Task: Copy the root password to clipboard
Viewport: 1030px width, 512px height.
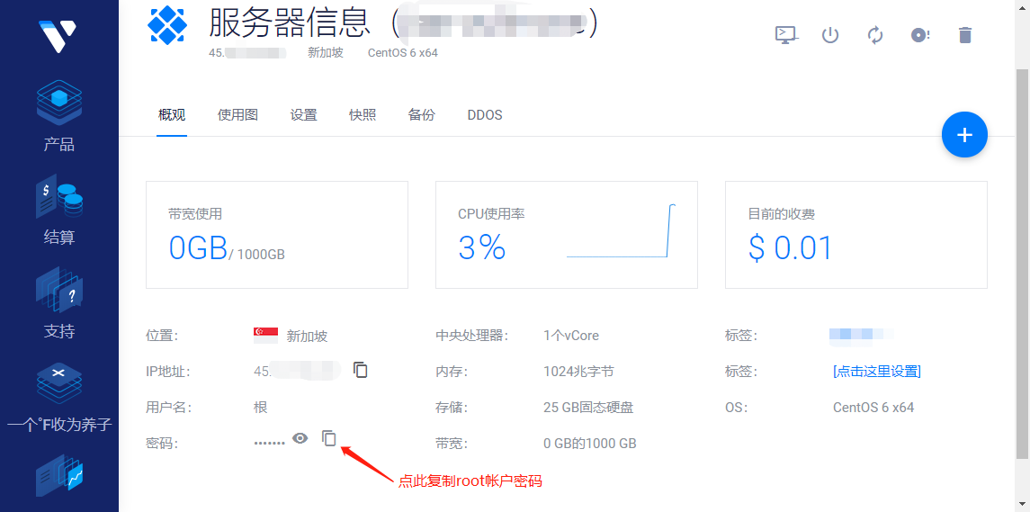Action: click(x=329, y=438)
